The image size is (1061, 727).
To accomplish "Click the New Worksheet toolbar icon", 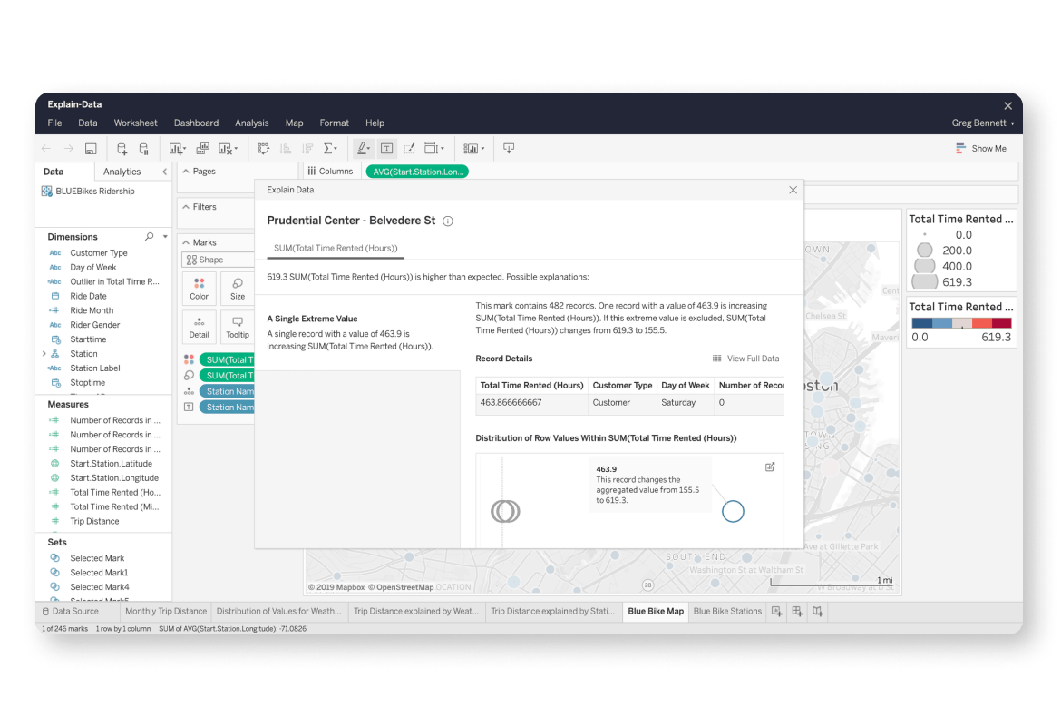I will pyautogui.click(x=177, y=148).
